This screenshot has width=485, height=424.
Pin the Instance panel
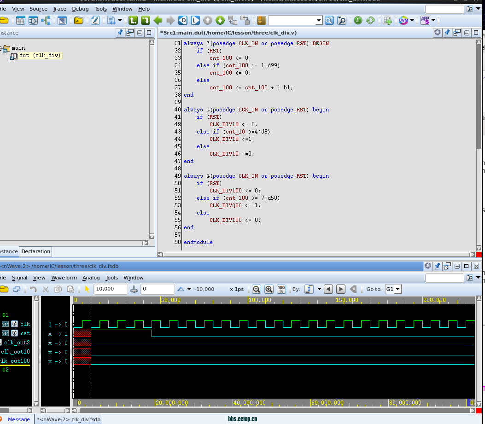click(x=120, y=33)
